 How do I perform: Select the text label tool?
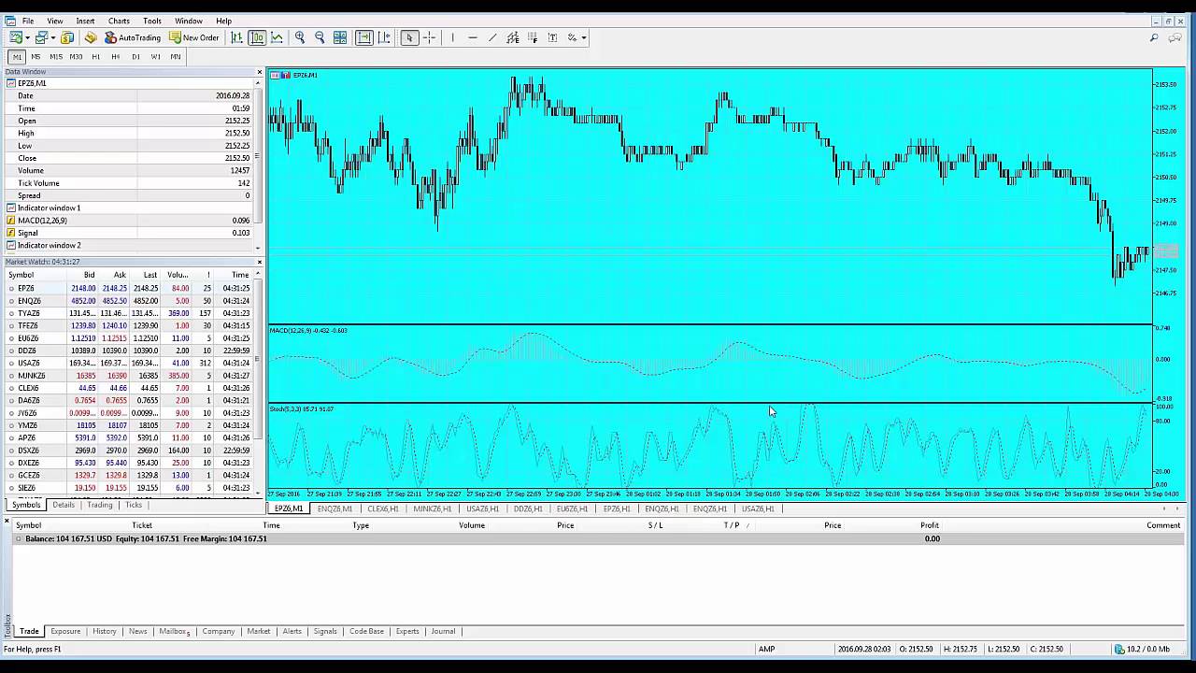point(552,37)
